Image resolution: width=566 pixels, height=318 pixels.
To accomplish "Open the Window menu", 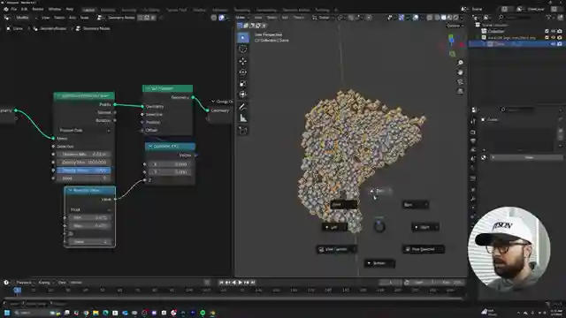I will (55, 9).
